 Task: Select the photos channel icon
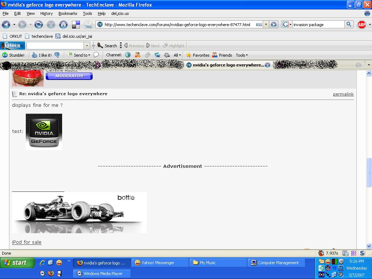point(157,55)
